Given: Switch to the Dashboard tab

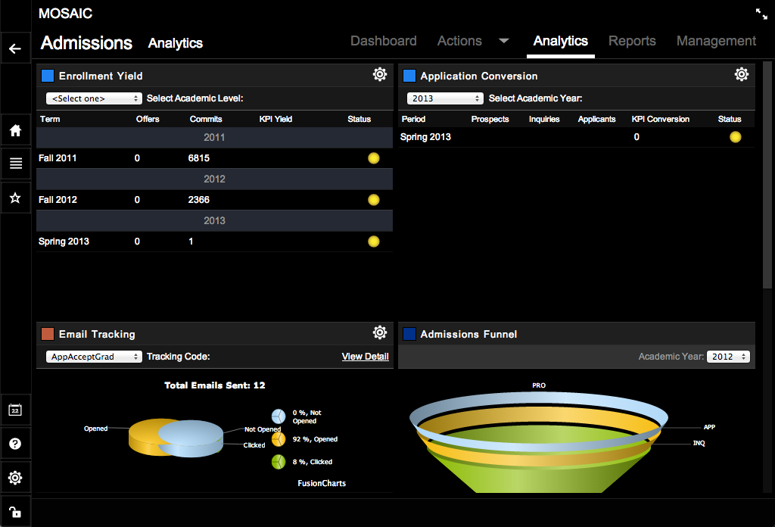Looking at the screenshot, I should 383,41.
